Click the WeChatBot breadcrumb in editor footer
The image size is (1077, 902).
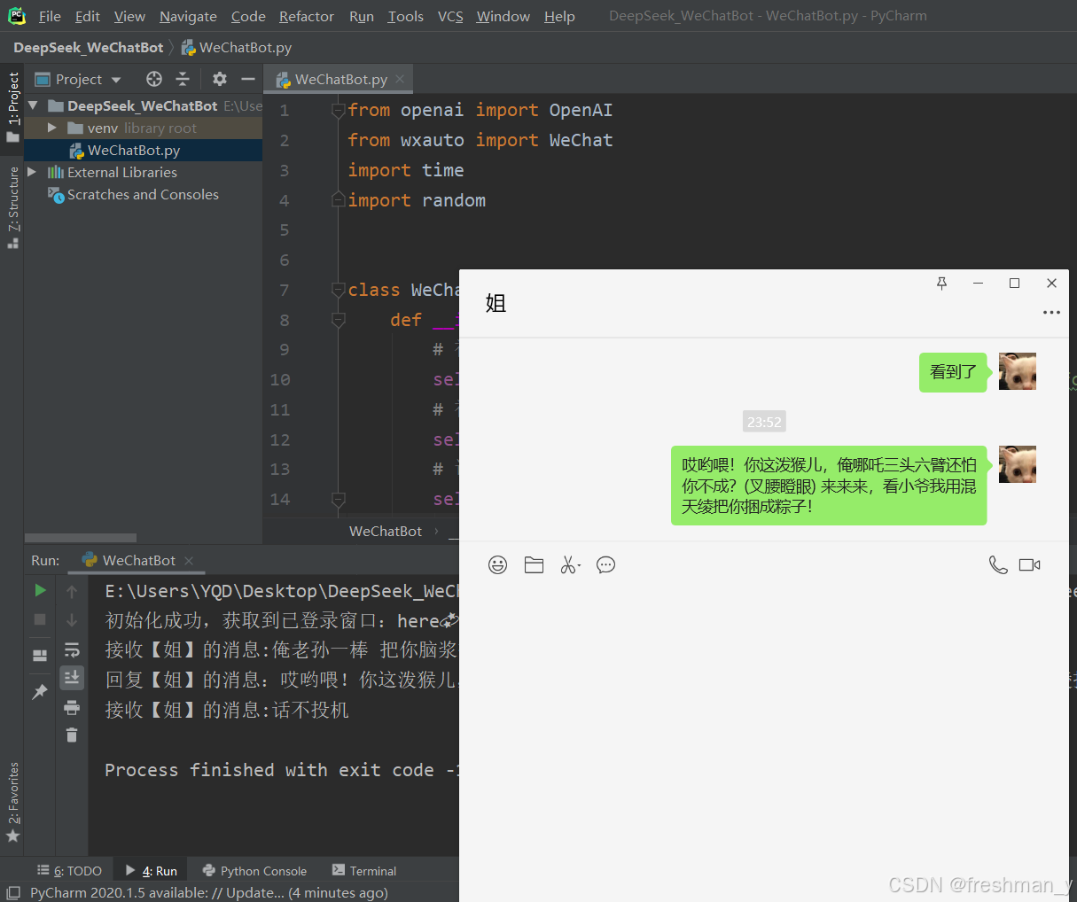386,531
